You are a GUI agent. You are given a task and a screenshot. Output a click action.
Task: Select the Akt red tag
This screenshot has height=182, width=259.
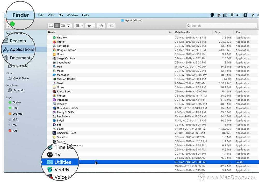pyautogui.click(x=13, y=131)
